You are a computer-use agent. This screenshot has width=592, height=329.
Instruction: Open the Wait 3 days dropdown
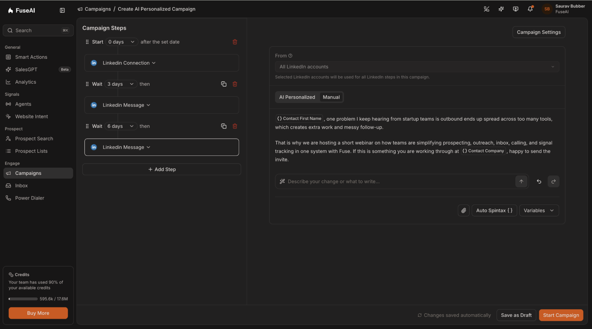[121, 84]
